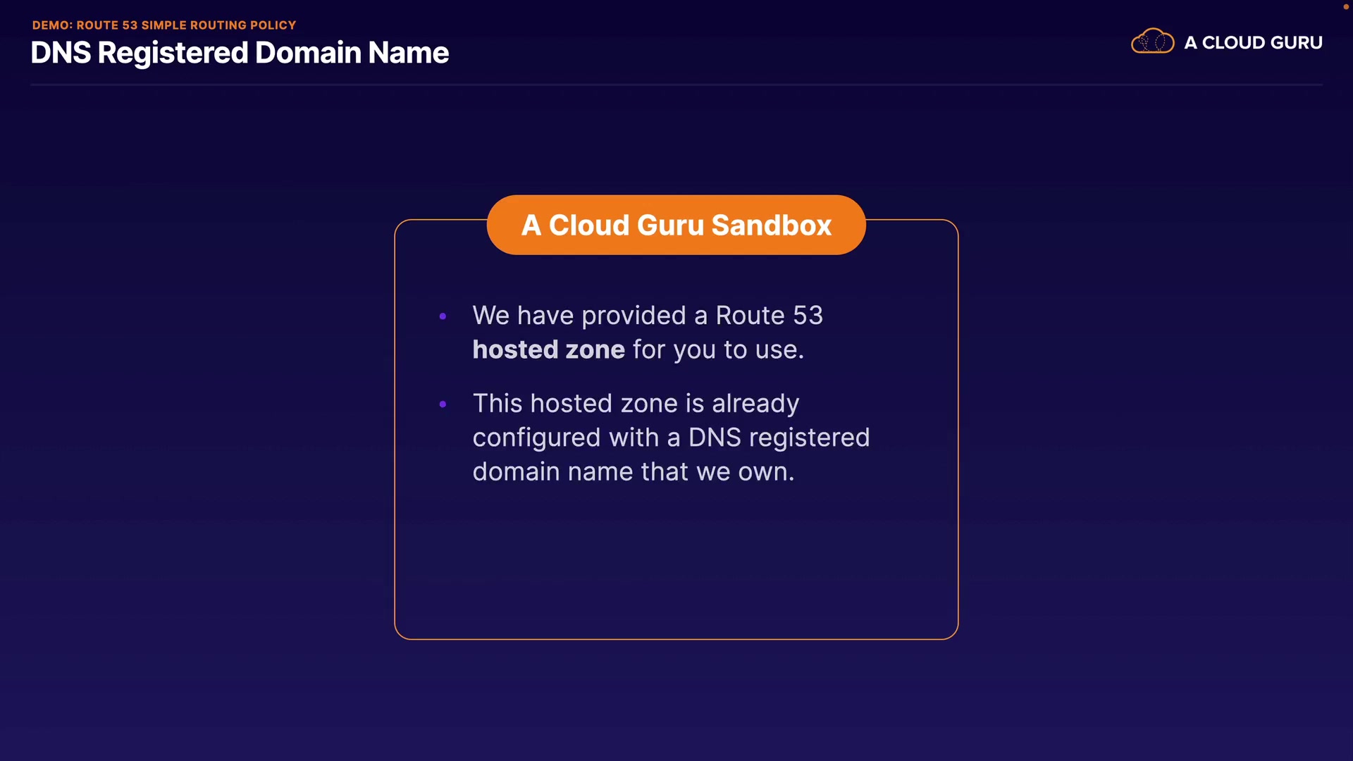Click the word "GURU" in the logo
The width and height of the screenshot is (1353, 761).
pos(1296,43)
